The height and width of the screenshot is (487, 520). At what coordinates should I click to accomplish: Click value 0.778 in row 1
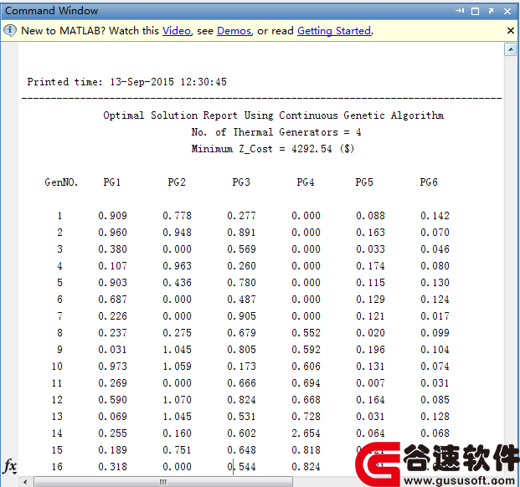point(177,216)
